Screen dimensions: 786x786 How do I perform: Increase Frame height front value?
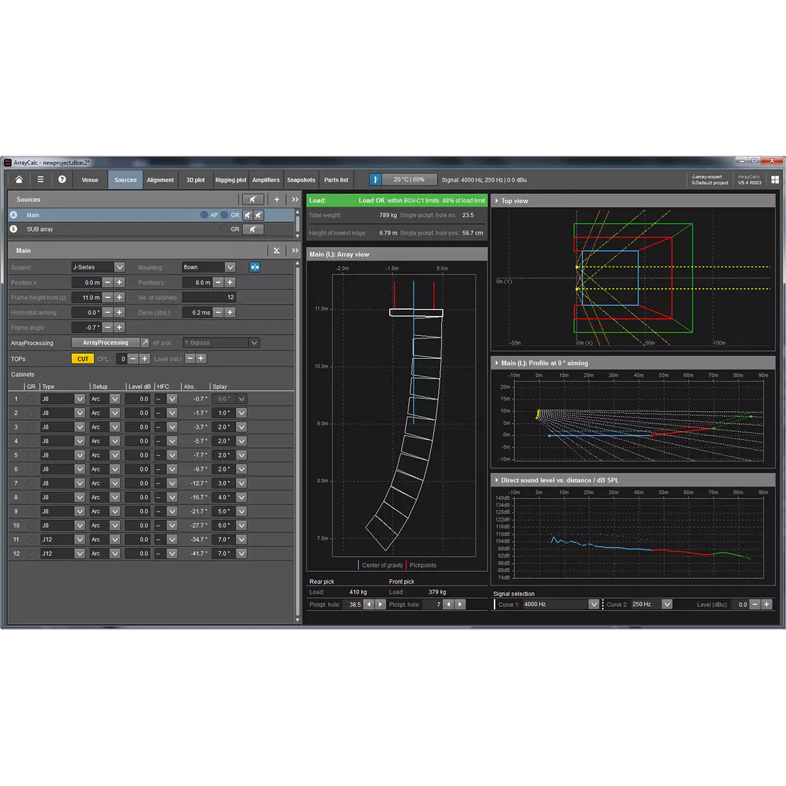coord(119,297)
